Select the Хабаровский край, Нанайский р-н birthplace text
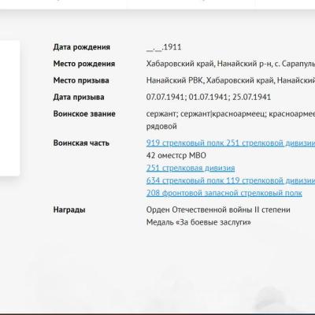This screenshot has width=315, height=315. [231, 64]
